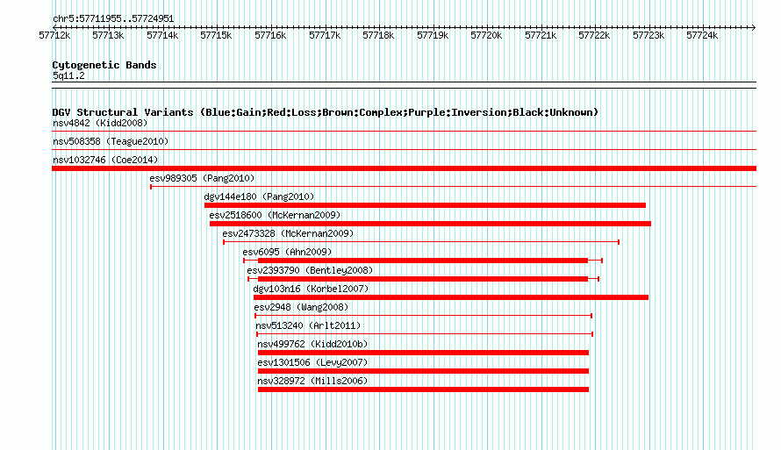Viewport: 781px width, 450px height.
Task: Click the 57715k ruler tick label
Action: click(x=216, y=35)
